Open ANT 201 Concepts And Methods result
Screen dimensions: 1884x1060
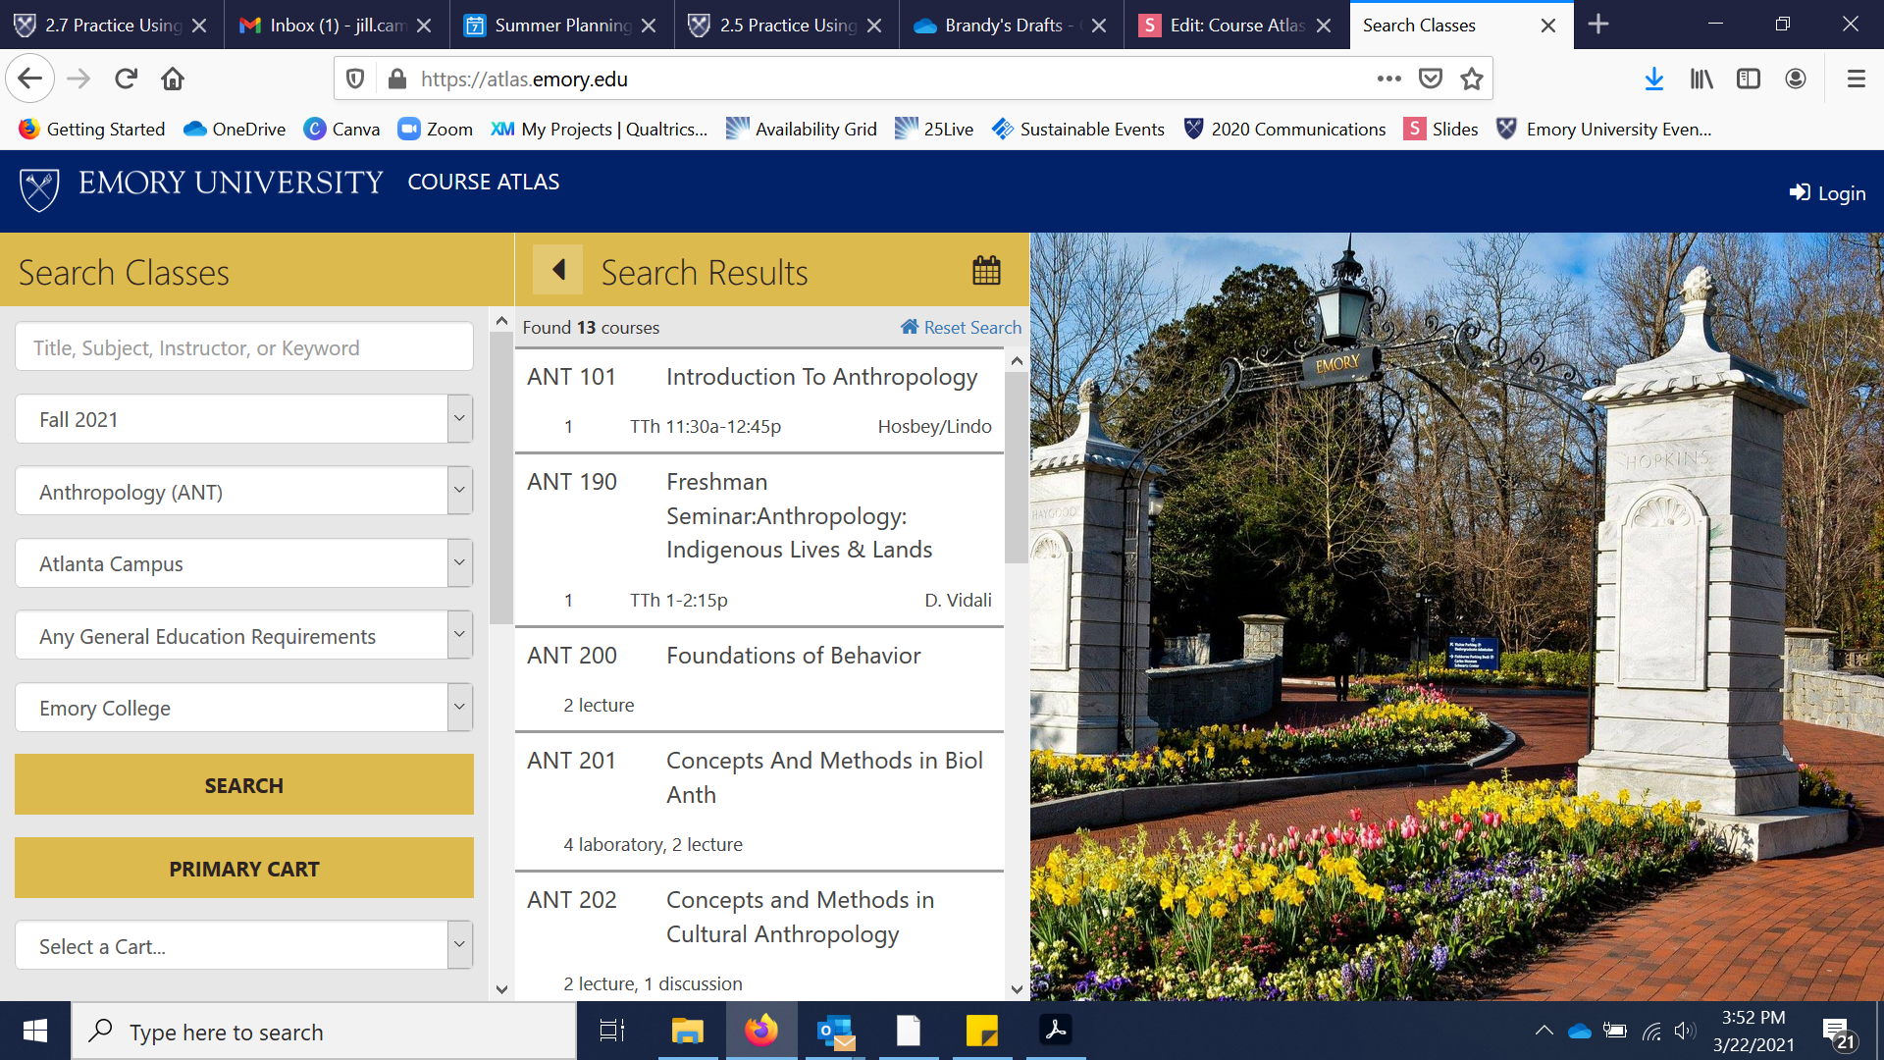pos(759,801)
